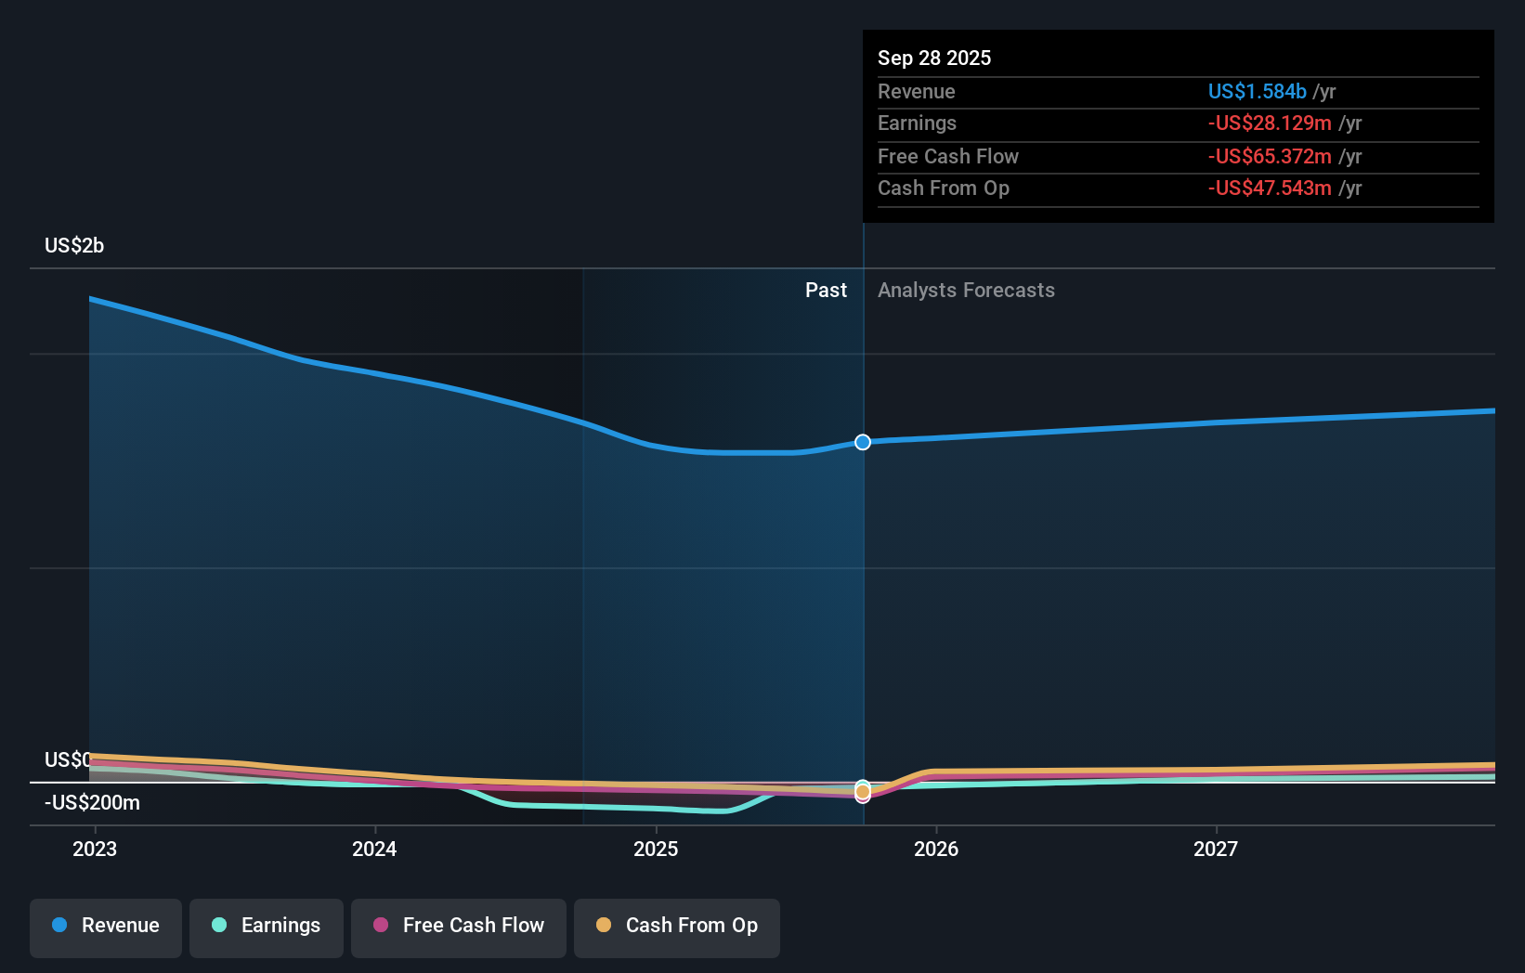
Task: Click the orange Cash From Op legend dot
Action: 604,926
